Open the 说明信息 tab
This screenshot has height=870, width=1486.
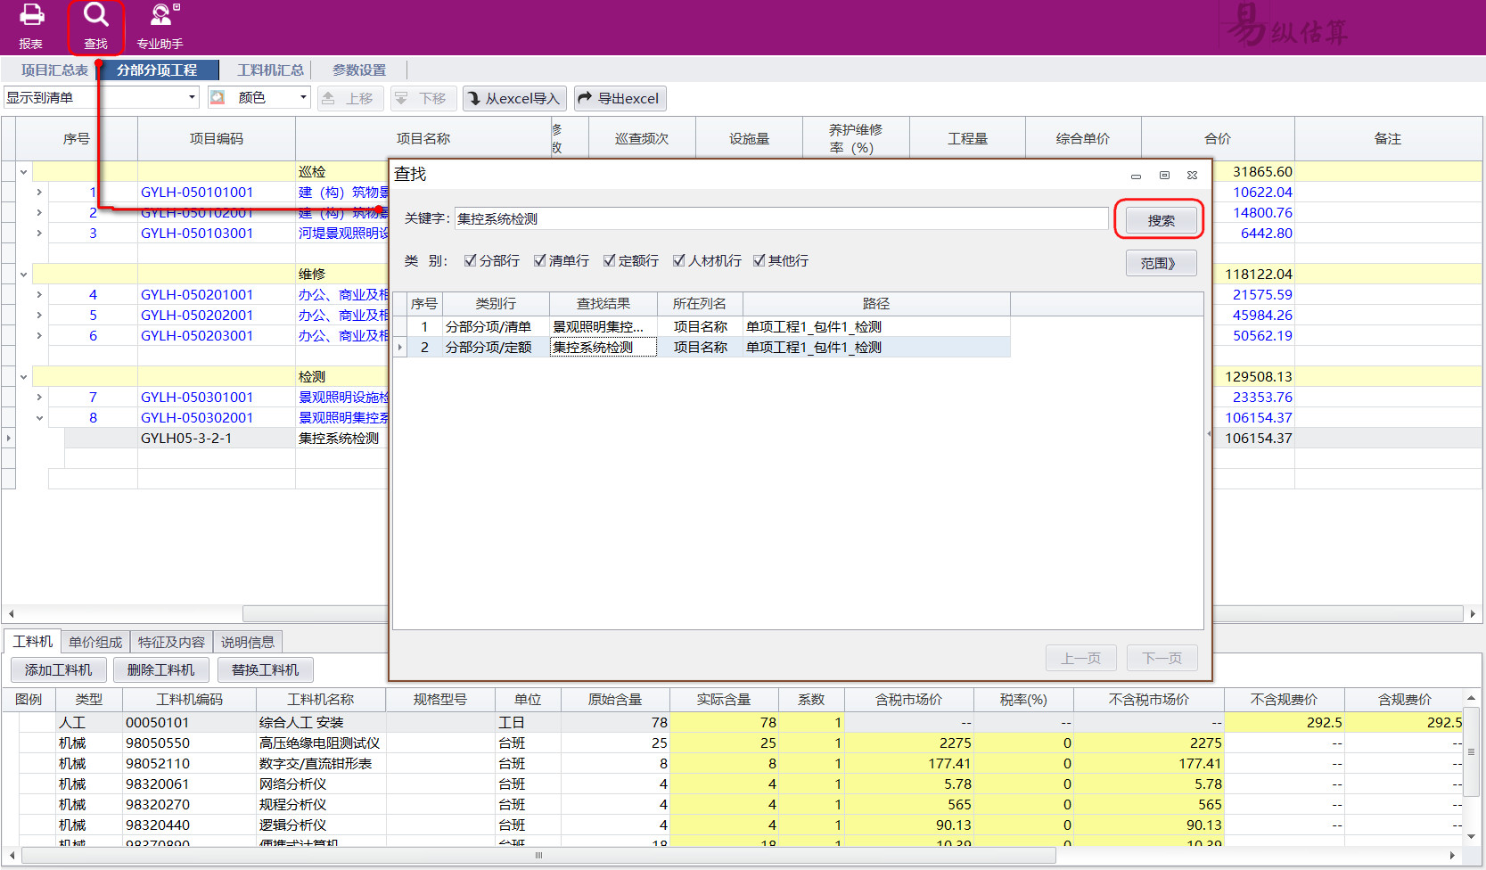pos(248,642)
